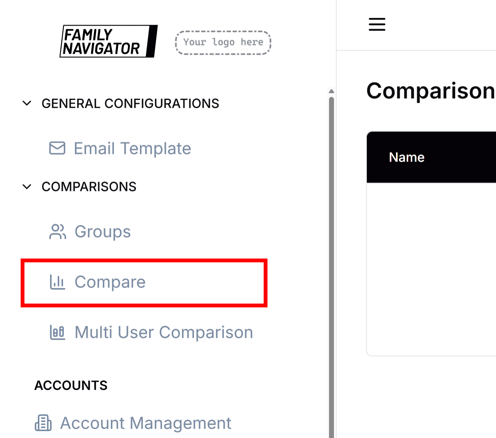The height and width of the screenshot is (438, 496).
Task: Open the Compare page
Action: coord(110,282)
